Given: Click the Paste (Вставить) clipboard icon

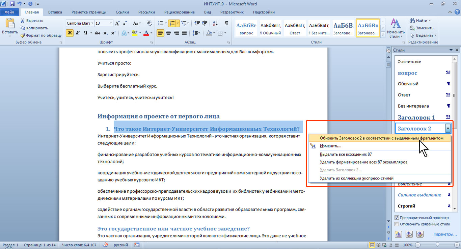Looking at the screenshot, I should pyautogui.click(x=10, y=24).
